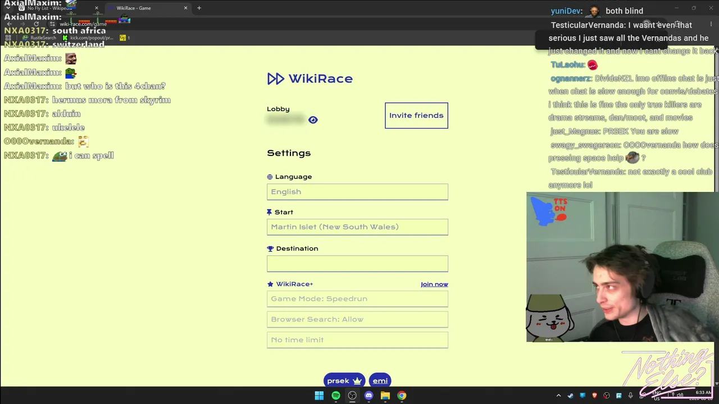Open Spotify from the taskbar
The width and height of the screenshot is (719, 404).
(336, 396)
